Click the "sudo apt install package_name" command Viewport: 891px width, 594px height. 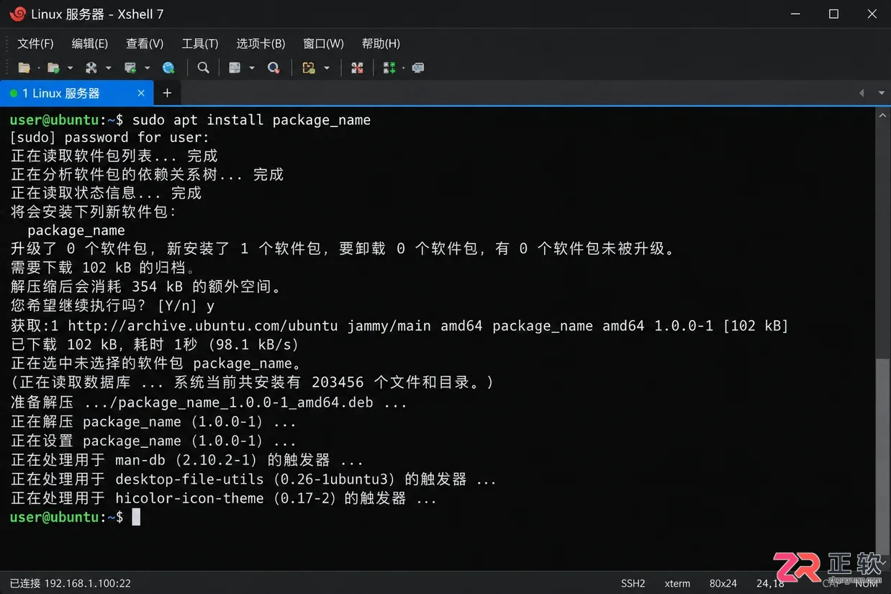click(x=251, y=120)
